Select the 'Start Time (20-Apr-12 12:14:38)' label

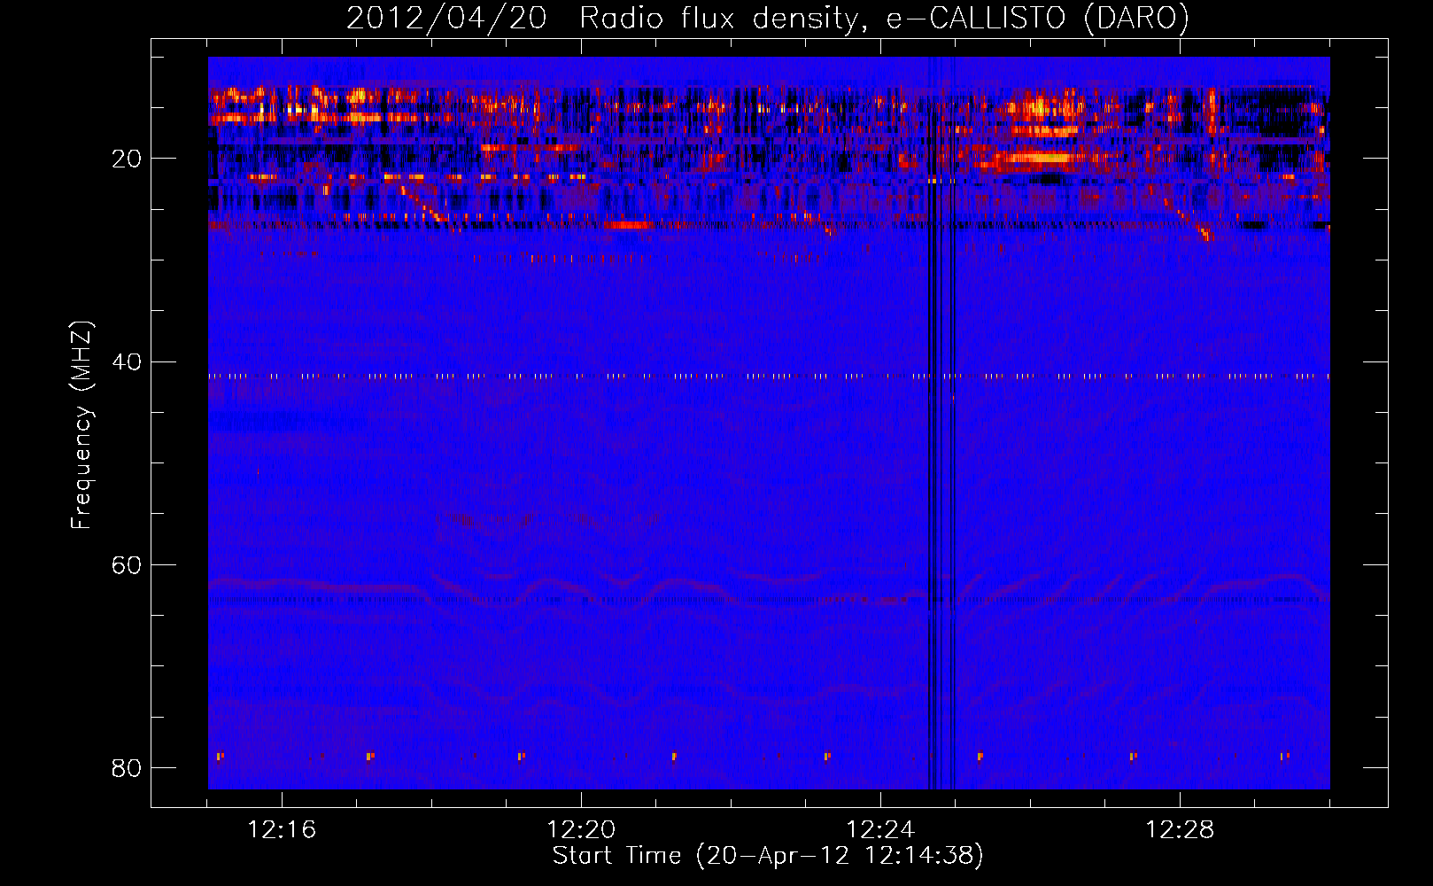coord(769,856)
